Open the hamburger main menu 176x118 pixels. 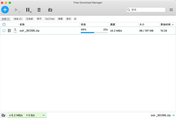click(x=171, y=10)
